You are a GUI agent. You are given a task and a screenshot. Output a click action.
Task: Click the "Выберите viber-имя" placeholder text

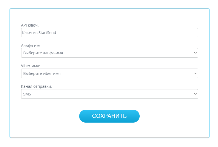click(x=42, y=73)
